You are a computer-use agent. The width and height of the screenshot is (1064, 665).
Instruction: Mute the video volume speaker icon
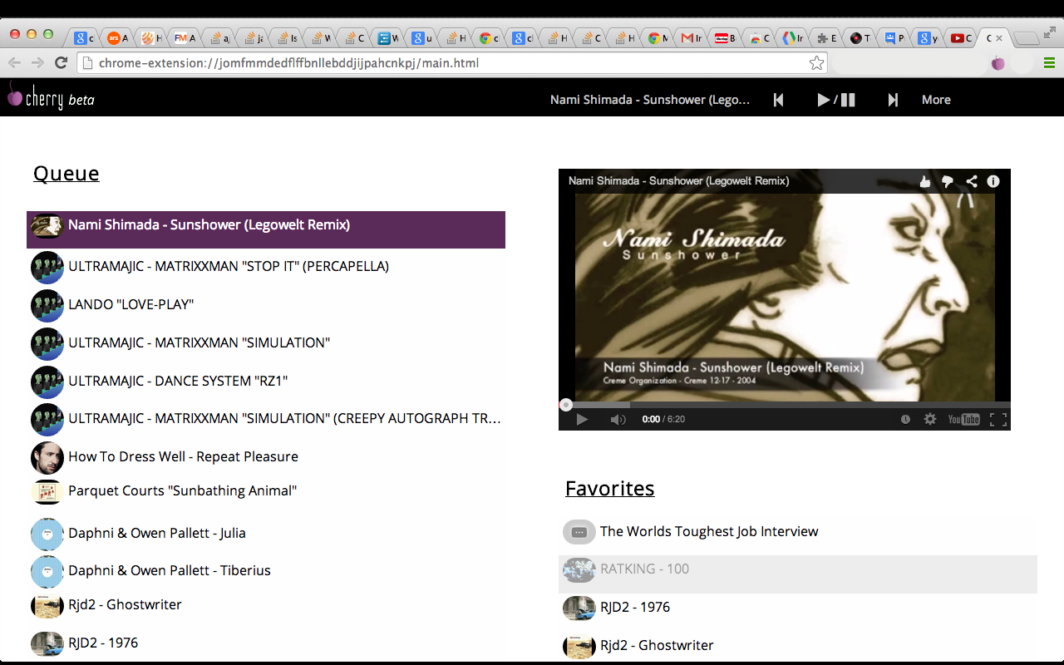[x=618, y=419]
